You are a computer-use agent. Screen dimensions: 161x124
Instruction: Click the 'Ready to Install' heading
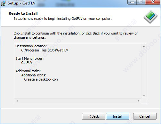[x=23, y=13]
